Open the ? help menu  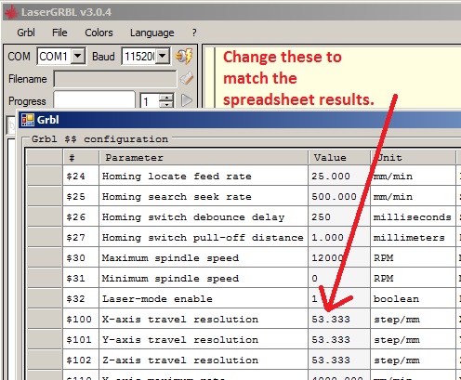[x=194, y=33]
